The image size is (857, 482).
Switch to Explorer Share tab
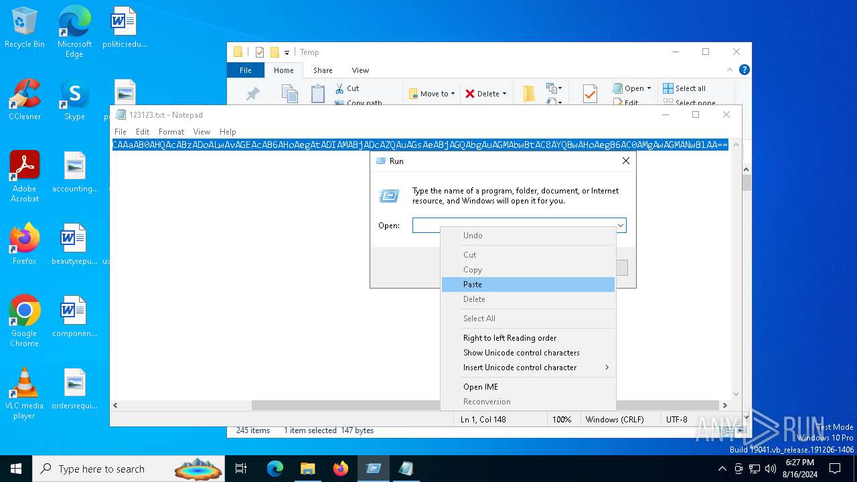click(323, 70)
